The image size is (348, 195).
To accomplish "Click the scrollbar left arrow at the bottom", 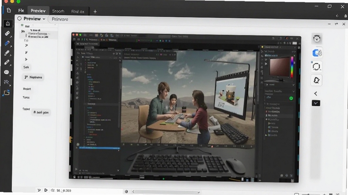I will coord(133,192).
